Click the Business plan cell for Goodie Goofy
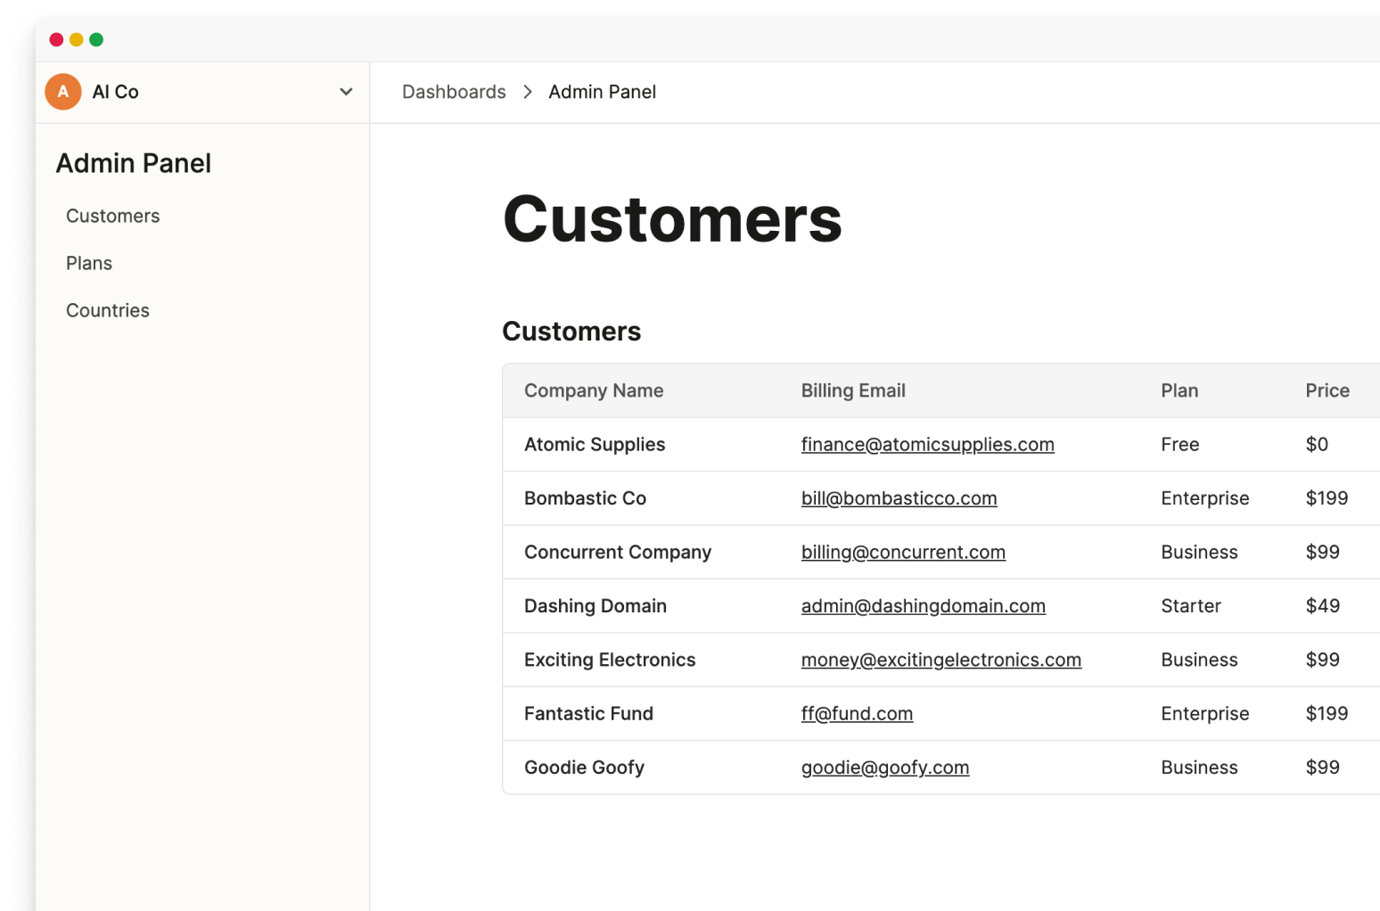Image resolution: width=1380 pixels, height=911 pixels. click(1199, 767)
